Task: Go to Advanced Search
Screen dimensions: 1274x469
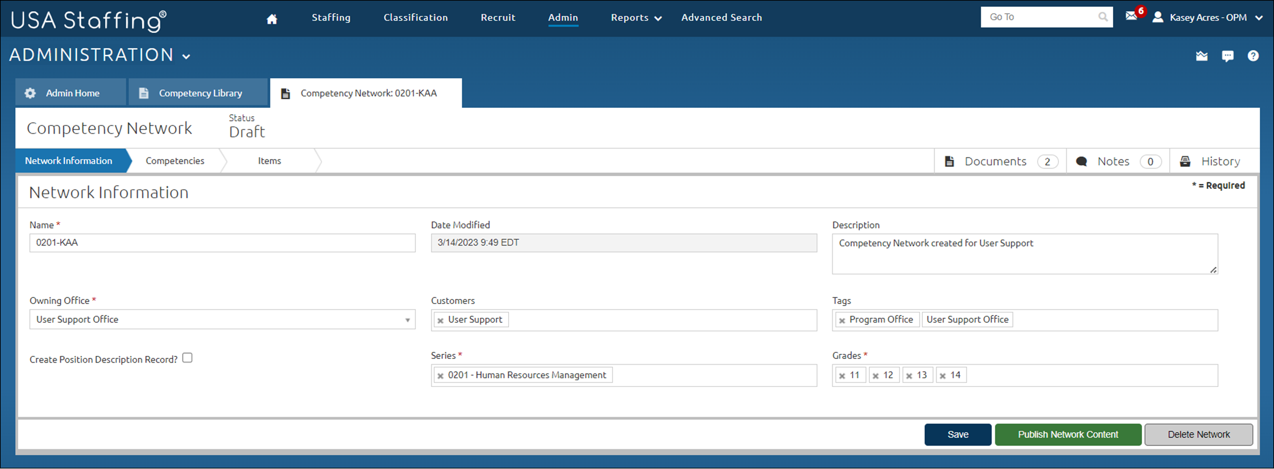Action: pos(722,17)
